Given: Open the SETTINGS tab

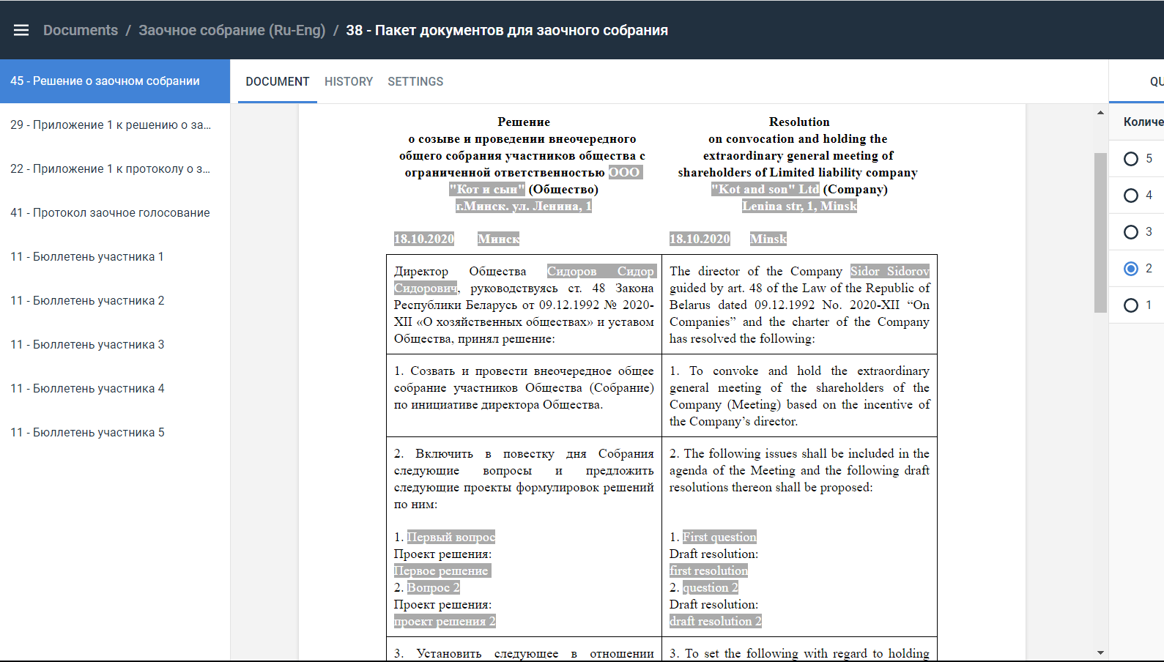Looking at the screenshot, I should (415, 81).
